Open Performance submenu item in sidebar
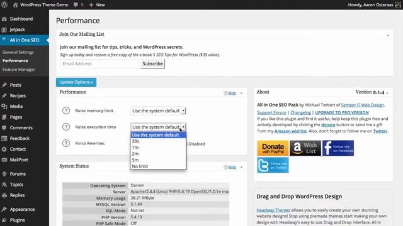This screenshot has height=226, width=403. 15,61
